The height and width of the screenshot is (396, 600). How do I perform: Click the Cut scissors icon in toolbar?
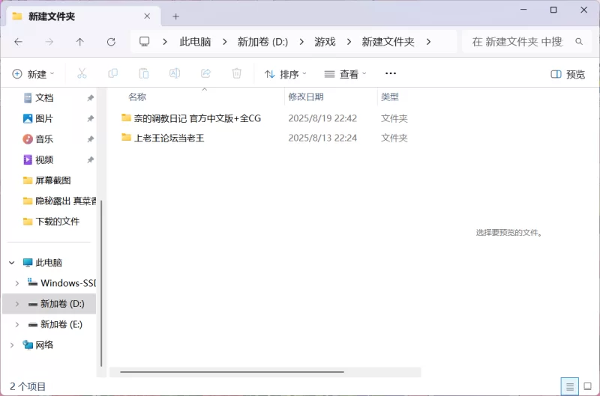point(82,73)
